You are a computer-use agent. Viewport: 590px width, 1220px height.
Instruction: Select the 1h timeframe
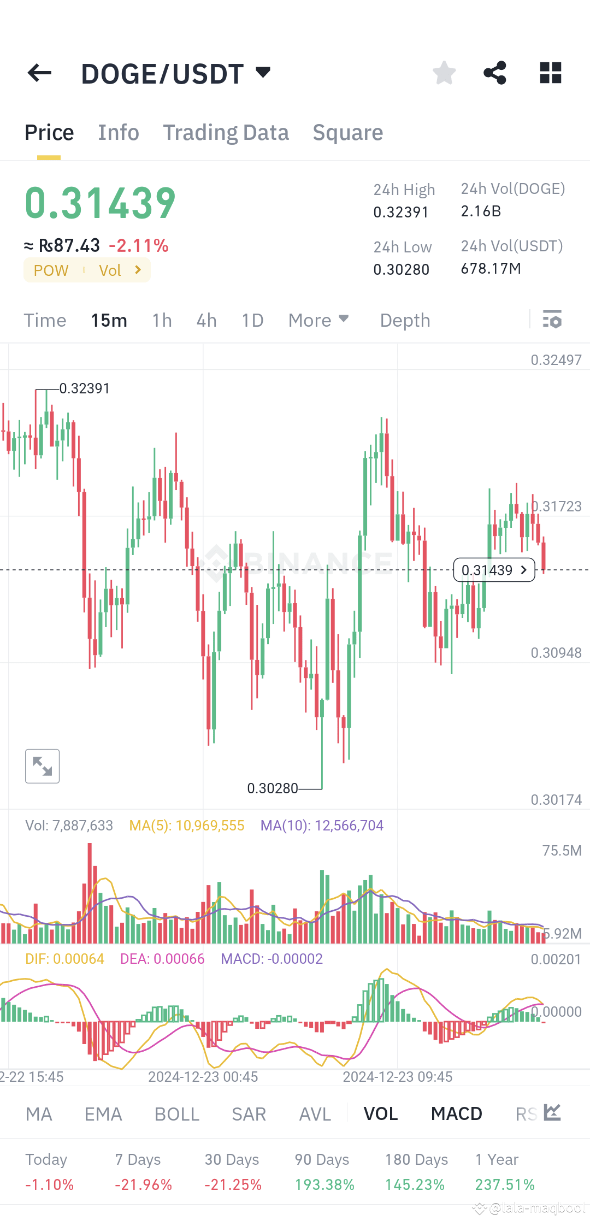(x=161, y=320)
